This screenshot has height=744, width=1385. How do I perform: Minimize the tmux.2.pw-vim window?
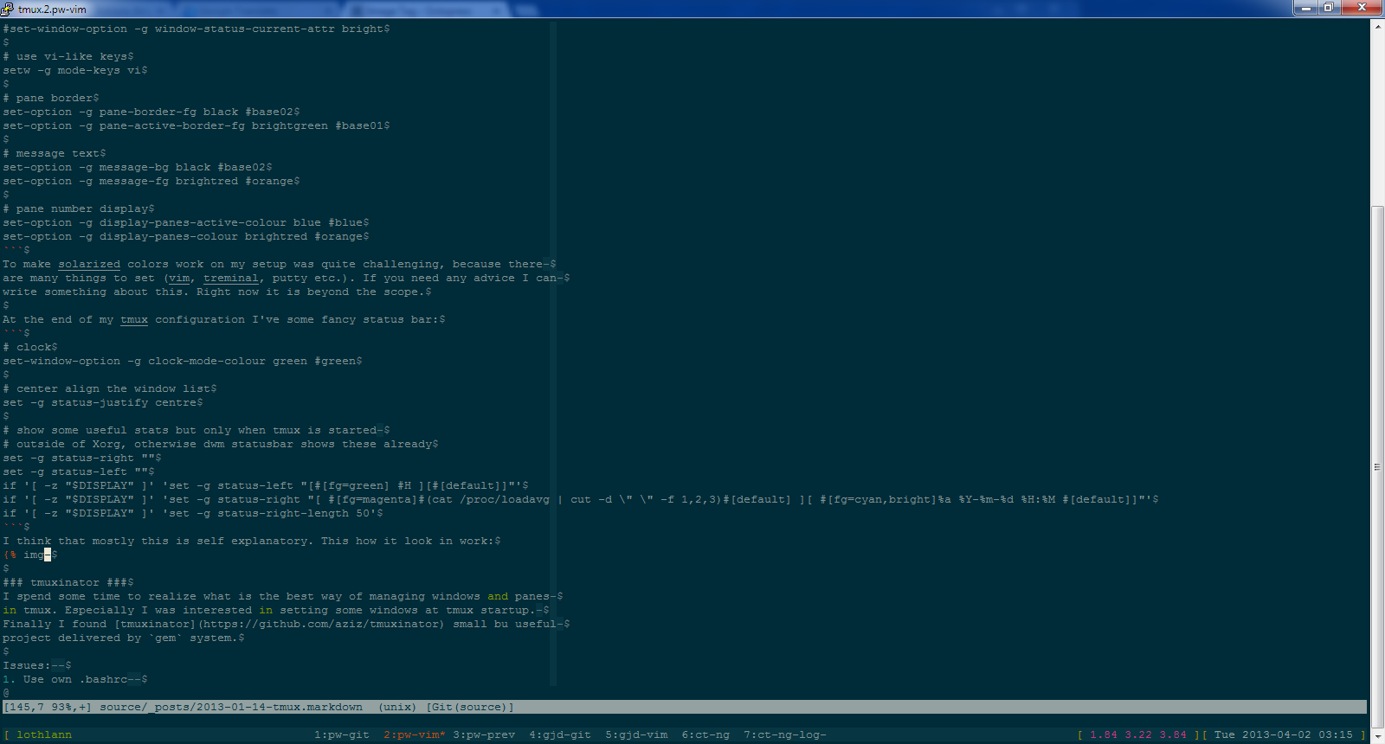[1306, 7]
